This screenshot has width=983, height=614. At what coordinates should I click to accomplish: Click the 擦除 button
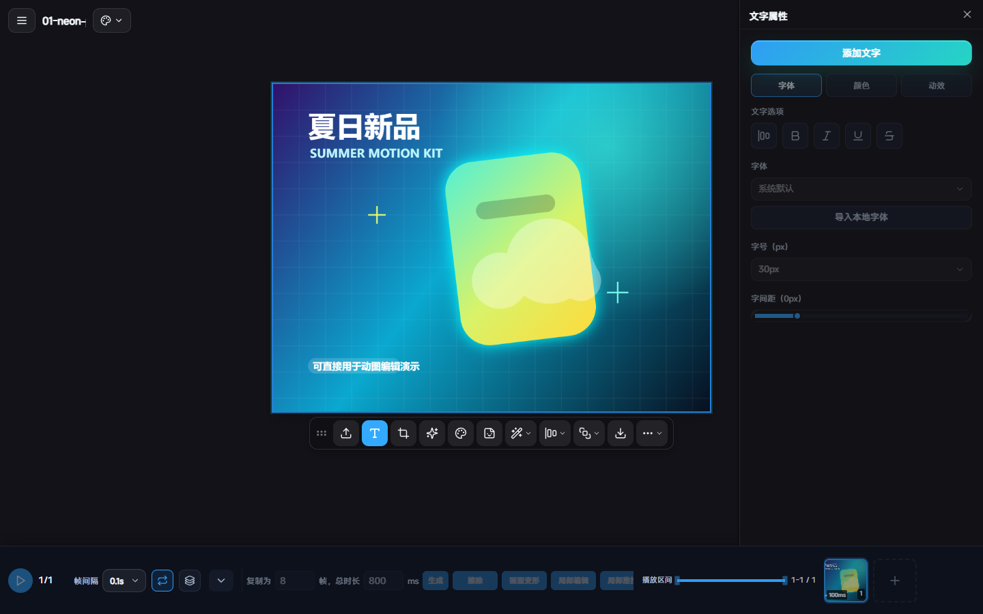point(475,581)
